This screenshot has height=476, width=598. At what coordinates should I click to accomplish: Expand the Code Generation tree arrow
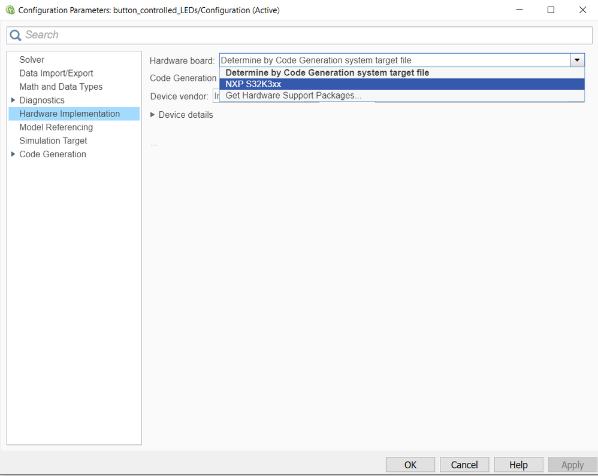(13, 154)
